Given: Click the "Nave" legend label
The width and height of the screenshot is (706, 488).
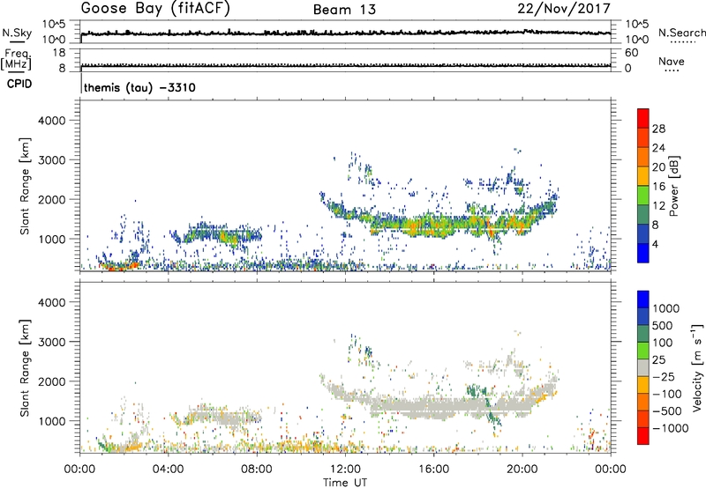Looking at the screenshot, I should click(x=672, y=62).
